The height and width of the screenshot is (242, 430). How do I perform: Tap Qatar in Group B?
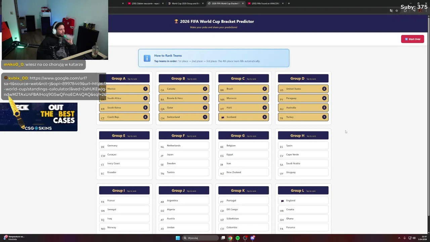tap(184, 108)
